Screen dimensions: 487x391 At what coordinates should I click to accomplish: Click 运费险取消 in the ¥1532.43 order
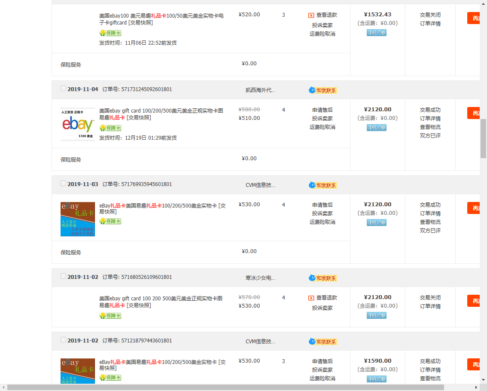click(323, 34)
